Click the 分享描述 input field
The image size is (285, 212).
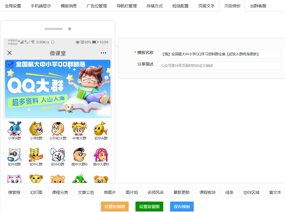coord(219,66)
